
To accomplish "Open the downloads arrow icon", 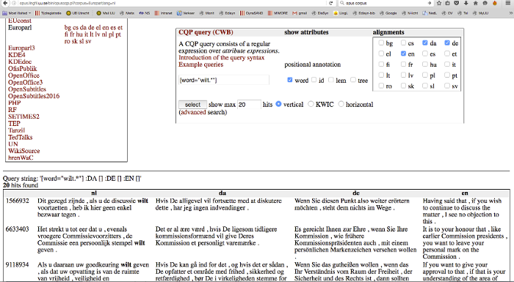I will [x=466, y=3].
